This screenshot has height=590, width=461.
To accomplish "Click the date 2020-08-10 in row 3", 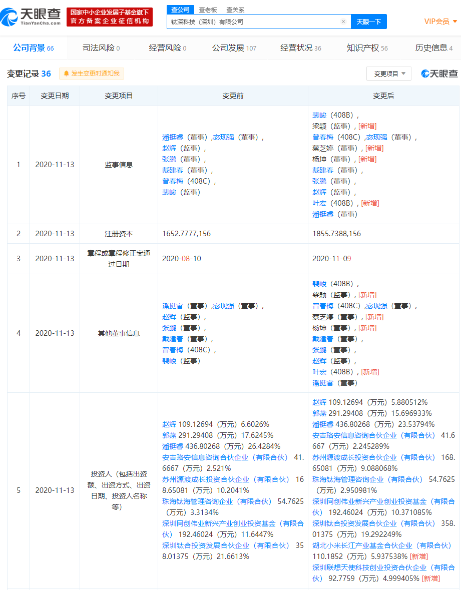I will coord(181,259).
